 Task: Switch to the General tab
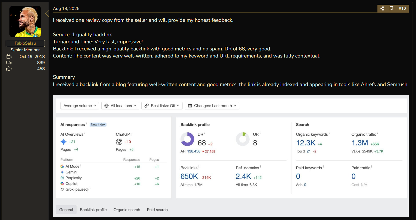click(66, 210)
